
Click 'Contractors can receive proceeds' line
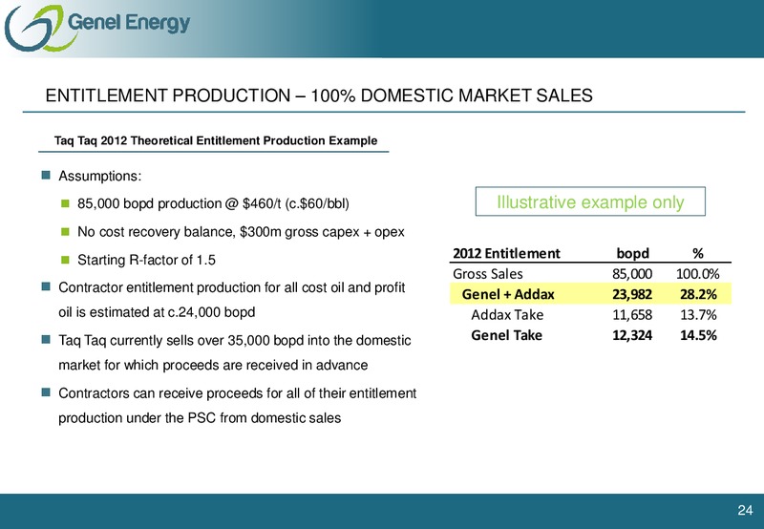tap(237, 393)
